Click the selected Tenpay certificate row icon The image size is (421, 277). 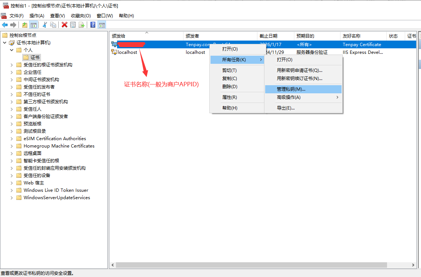(x=114, y=44)
